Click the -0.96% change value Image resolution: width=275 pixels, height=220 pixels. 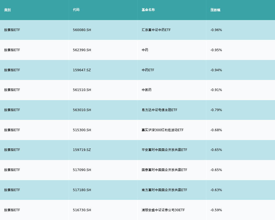[216, 30]
